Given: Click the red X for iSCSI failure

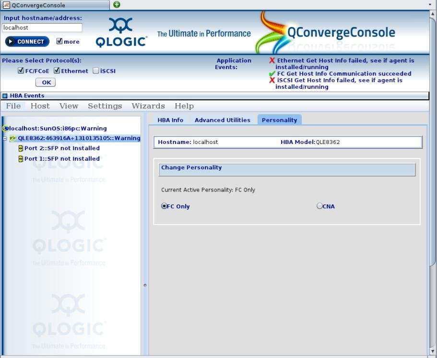Looking at the screenshot, I should pos(272,80).
